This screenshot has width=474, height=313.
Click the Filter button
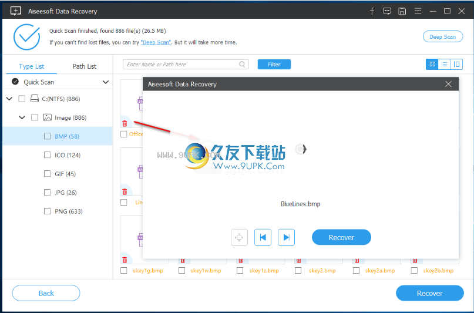coord(274,64)
